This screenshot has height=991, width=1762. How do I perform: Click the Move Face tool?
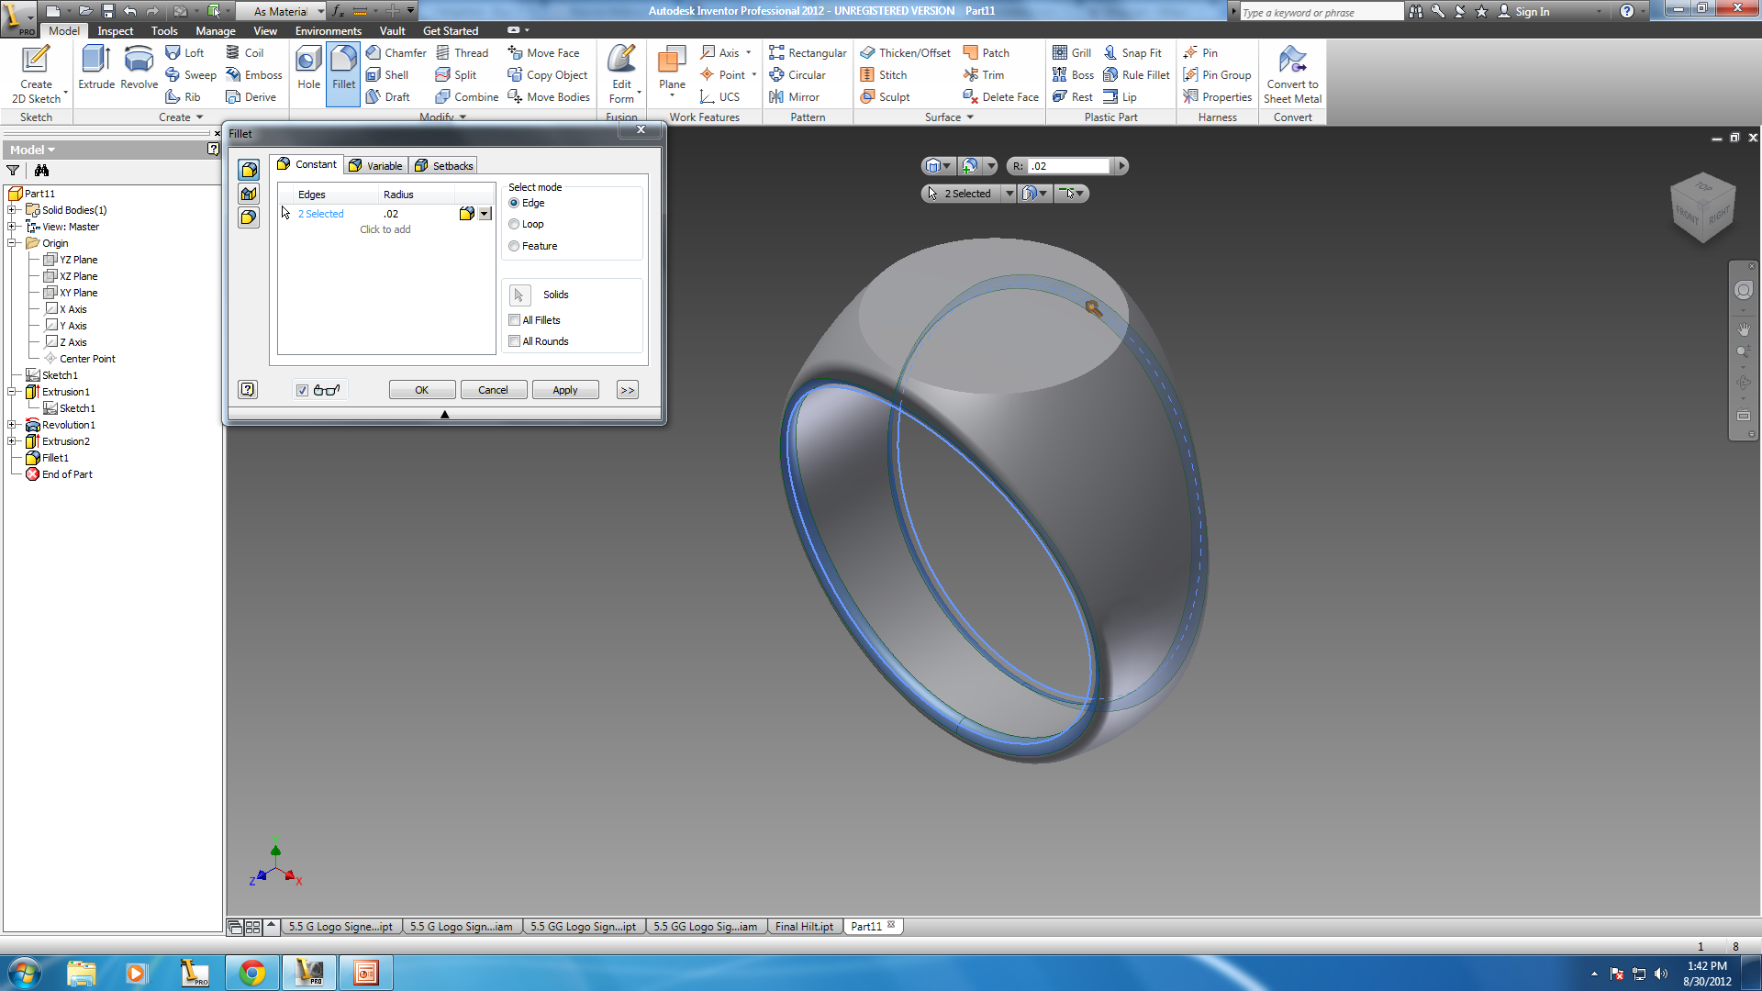(x=543, y=53)
